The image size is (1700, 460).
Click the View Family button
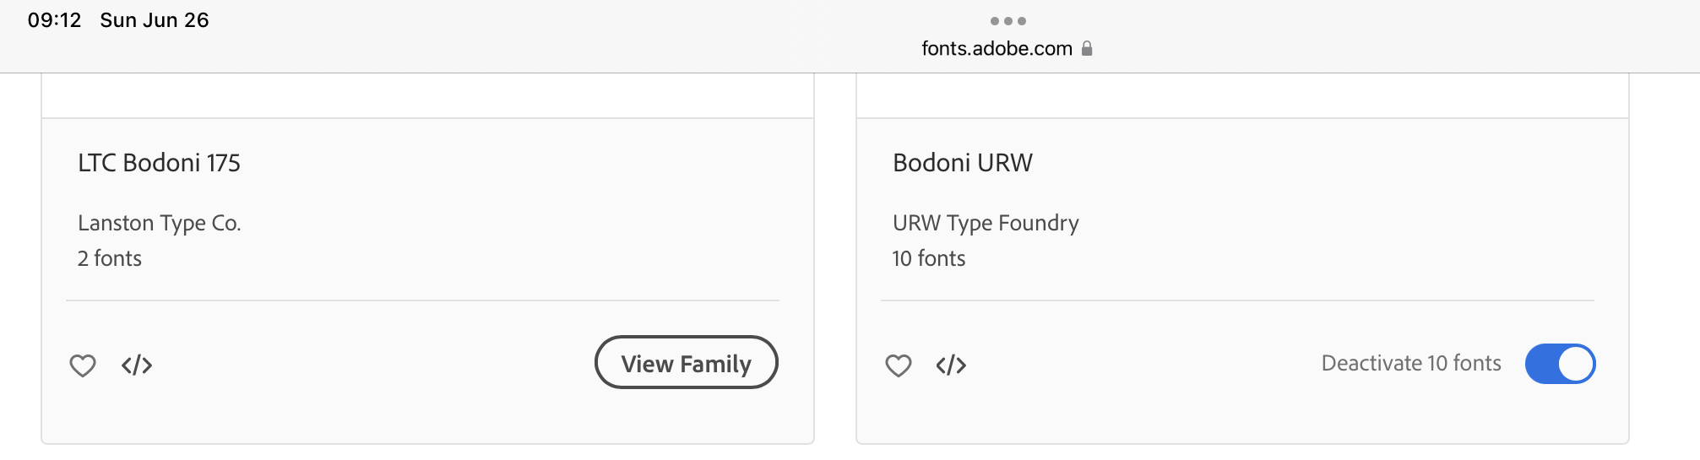(686, 363)
